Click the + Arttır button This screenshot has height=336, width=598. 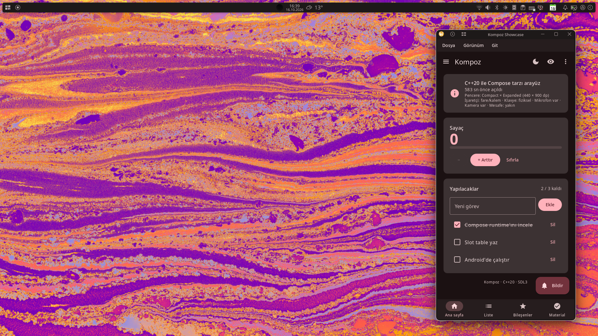click(485, 160)
